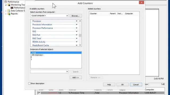
Task: Select the Processor Performance counter object
Action: (42, 28)
